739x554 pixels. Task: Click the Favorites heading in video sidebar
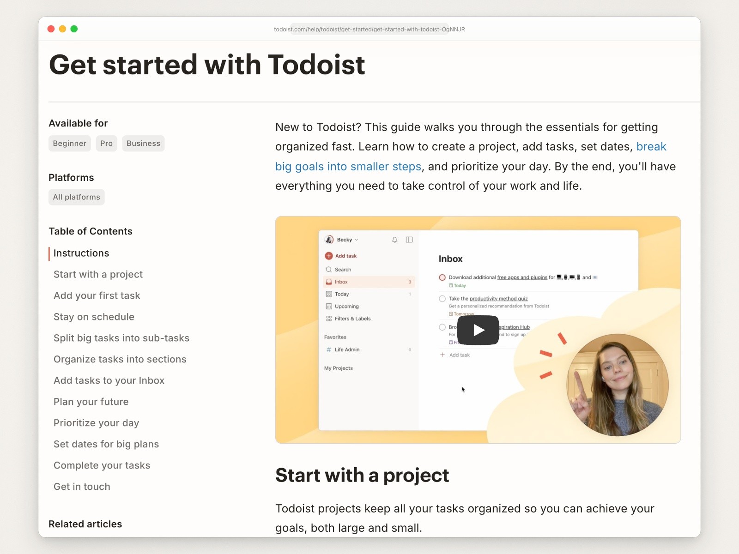pos(335,337)
